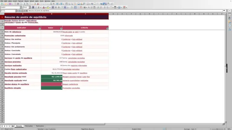Click the Name Box cell reference field
The height and width of the screenshot is (130, 232).
pos(8,11)
